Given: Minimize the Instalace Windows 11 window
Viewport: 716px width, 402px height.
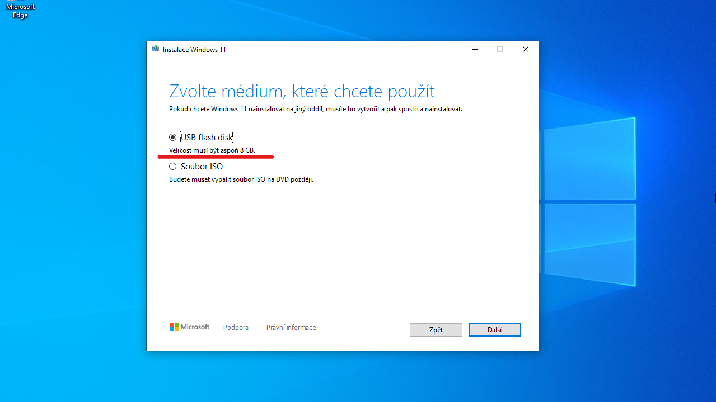Looking at the screenshot, I should 474,49.
